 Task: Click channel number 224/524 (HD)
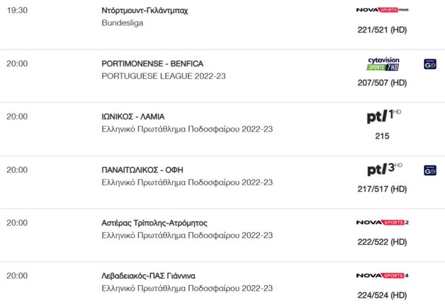click(382, 296)
